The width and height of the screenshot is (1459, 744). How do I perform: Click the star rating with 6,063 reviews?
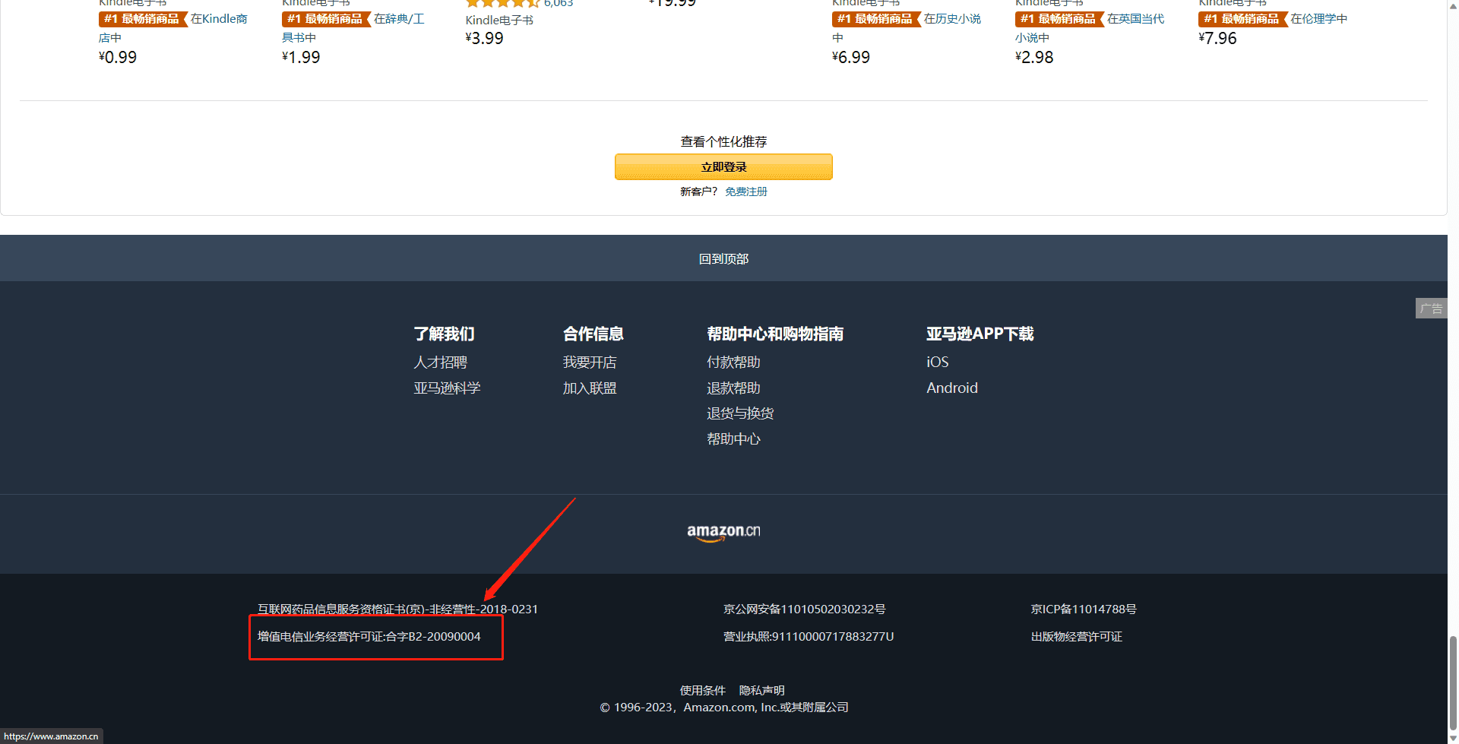(503, 3)
